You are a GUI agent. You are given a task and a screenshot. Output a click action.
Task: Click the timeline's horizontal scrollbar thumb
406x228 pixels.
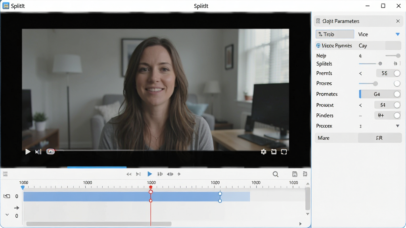point(99,224)
